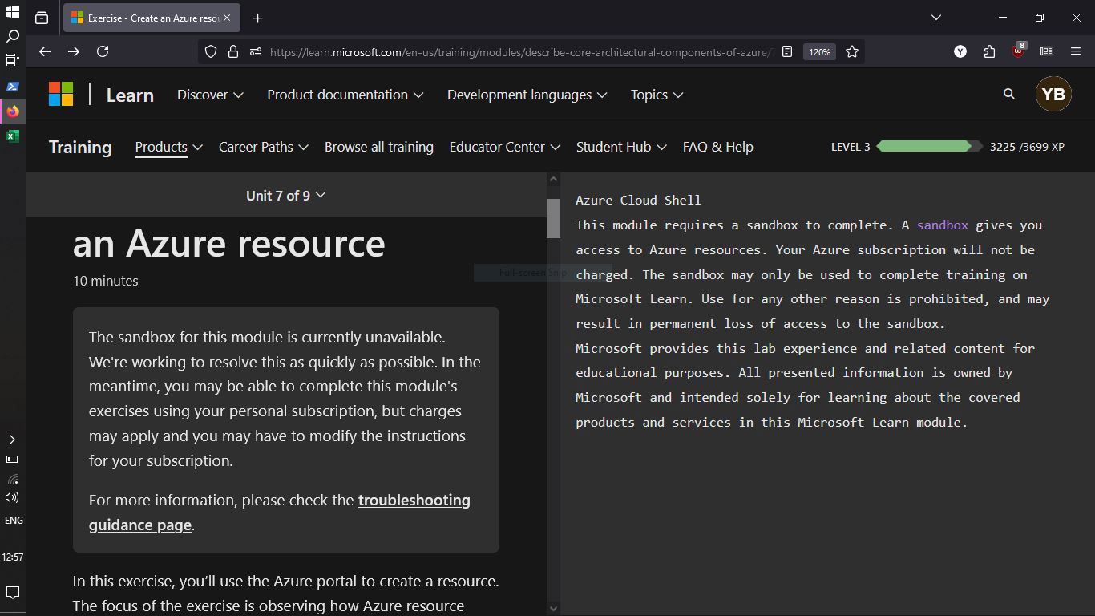Open the newspaper-style toolbar icon

coord(1047,51)
